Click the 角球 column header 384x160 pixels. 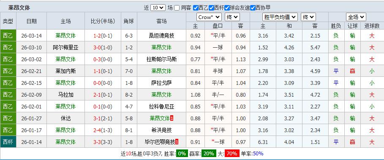pyautogui.click(x=129, y=21)
